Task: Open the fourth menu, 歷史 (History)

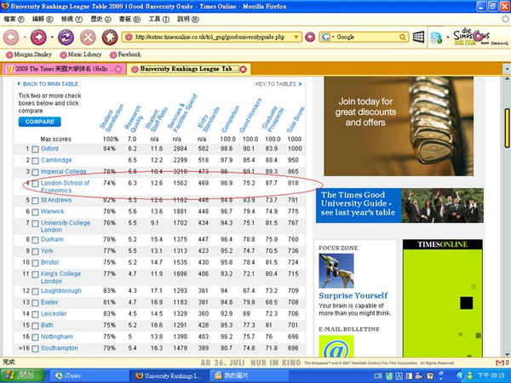Action: coord(100,20)
